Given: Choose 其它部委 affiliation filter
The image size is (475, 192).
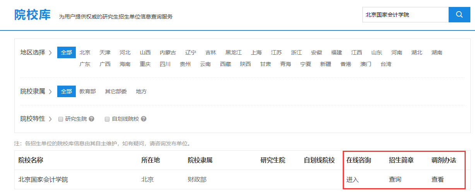Looking at the screenshot, I should pos(116,91).
